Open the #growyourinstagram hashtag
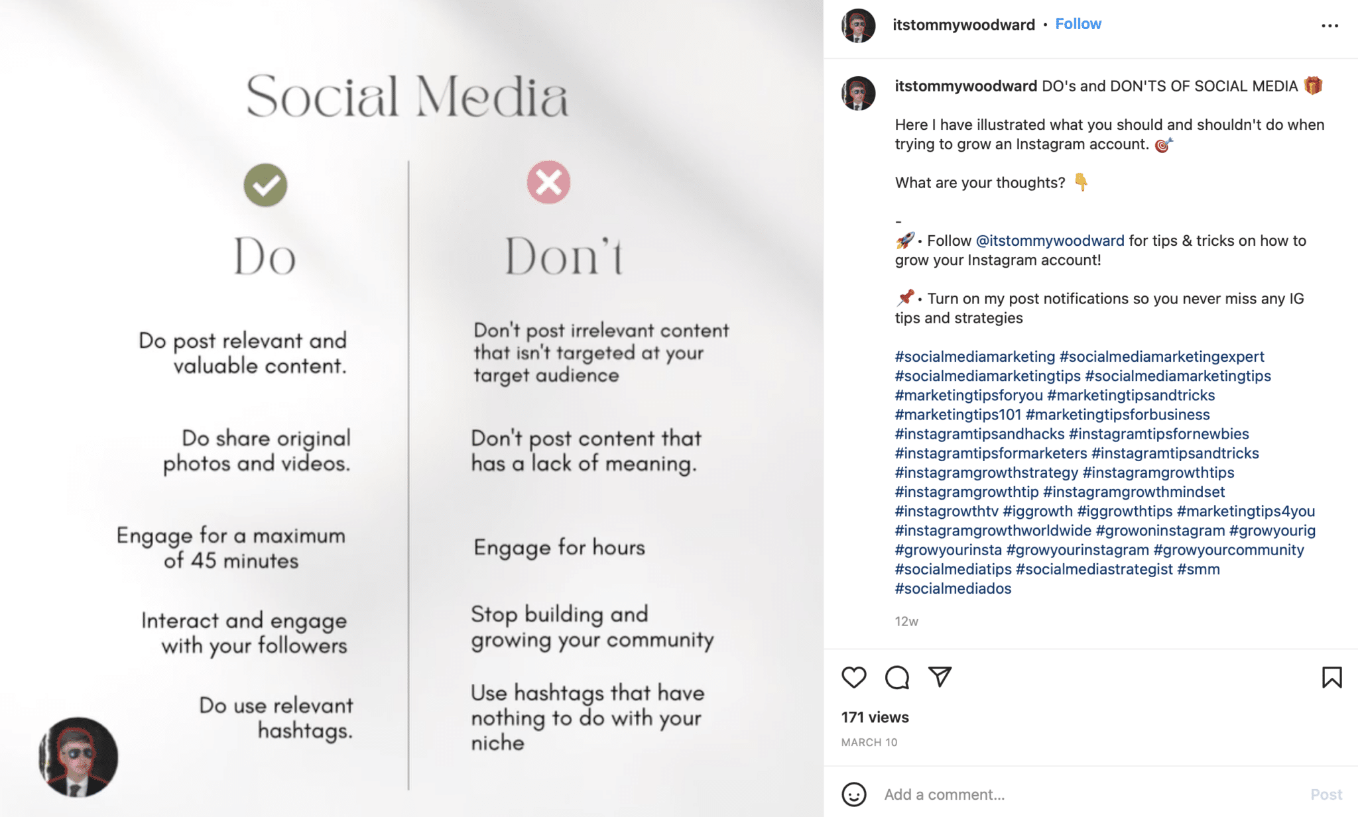The height and width of the screenshot is (817, 1358). click(x=1078, y=549)
